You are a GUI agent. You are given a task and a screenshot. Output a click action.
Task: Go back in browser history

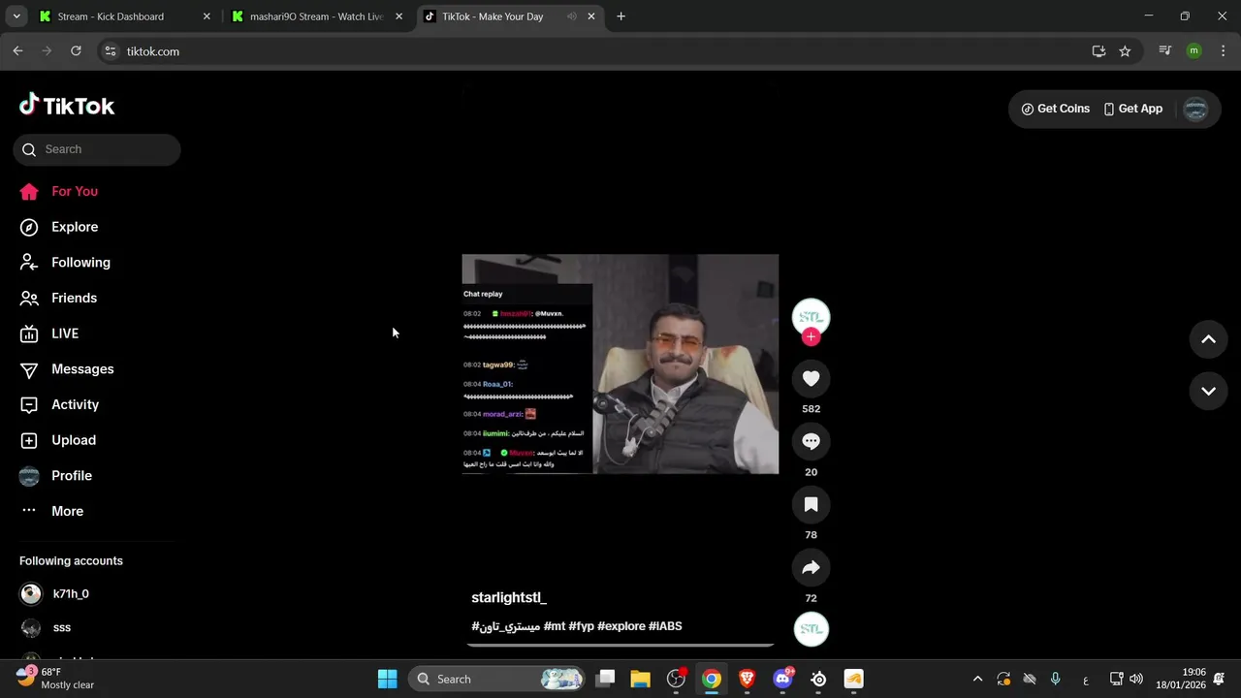(17, 51)
